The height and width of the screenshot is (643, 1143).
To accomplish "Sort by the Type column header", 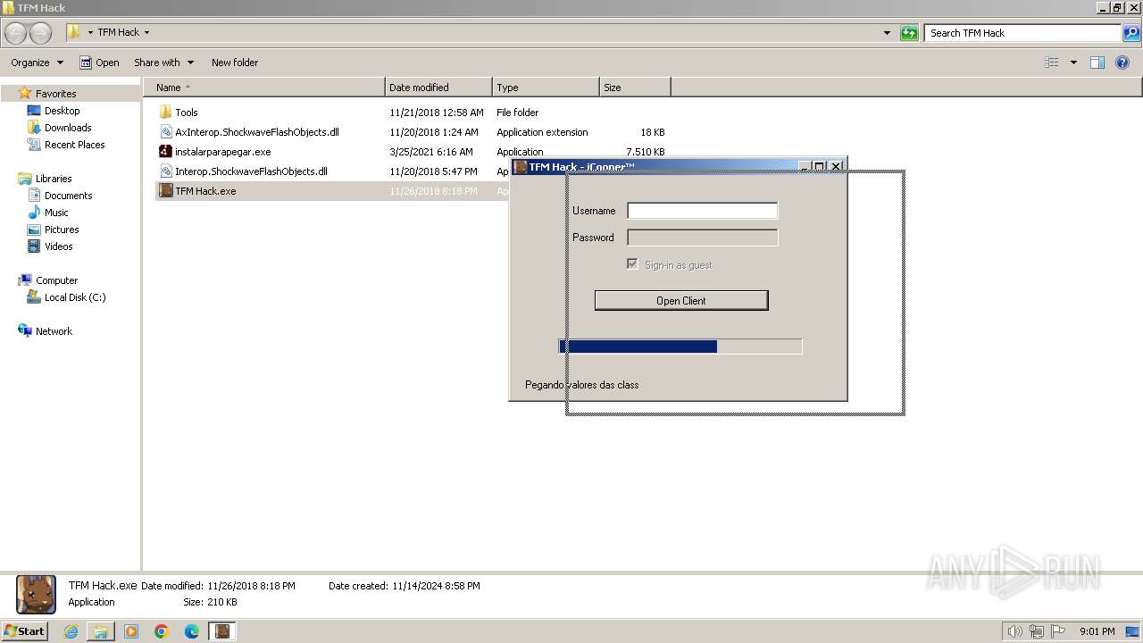I will click(x=546, y=88).
